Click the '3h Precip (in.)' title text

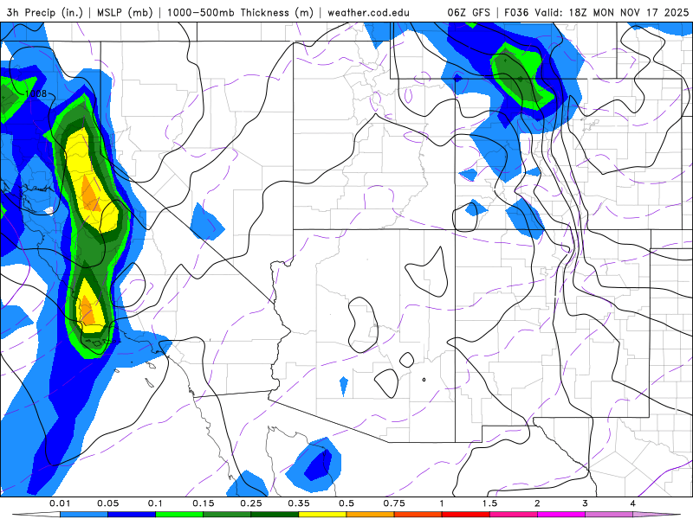coord(45,12)
